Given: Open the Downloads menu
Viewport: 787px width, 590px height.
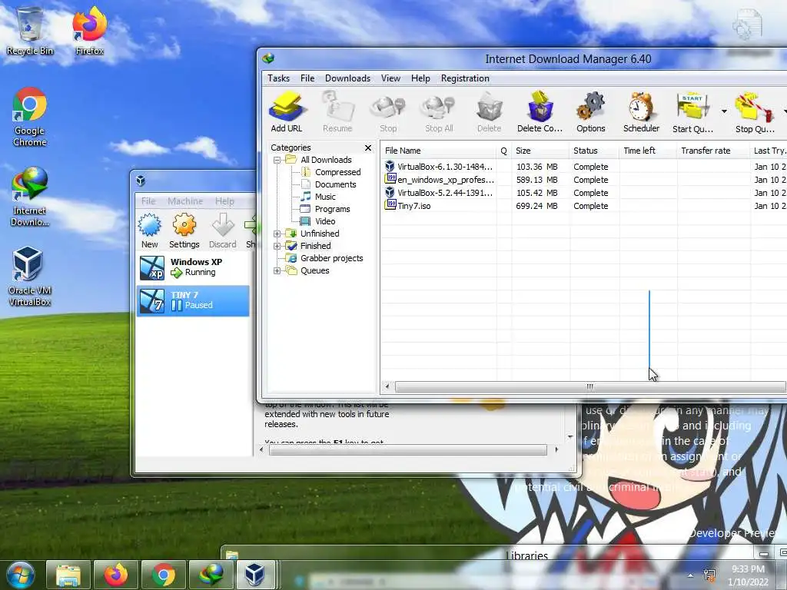Looking at the screenshot, I should [x=347, y=78].
